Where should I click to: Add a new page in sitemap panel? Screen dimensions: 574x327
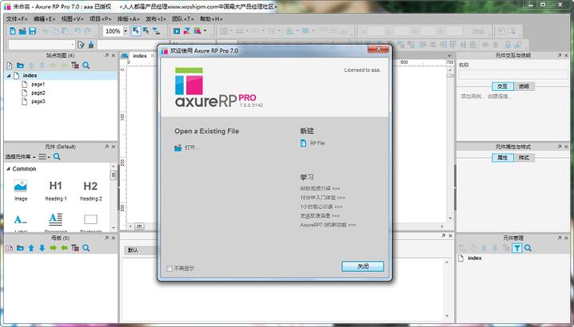pos(10,65)
